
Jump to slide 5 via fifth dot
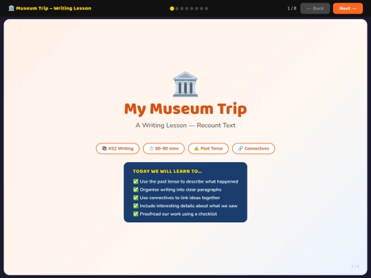(x=192, y=8)
